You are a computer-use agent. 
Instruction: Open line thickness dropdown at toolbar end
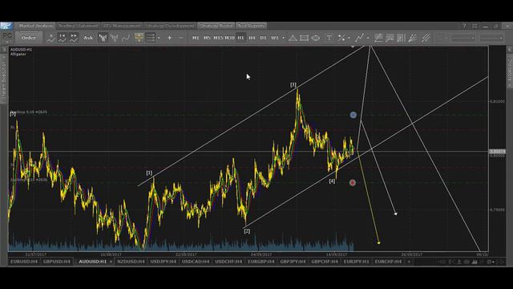click(x=491, y=39)
